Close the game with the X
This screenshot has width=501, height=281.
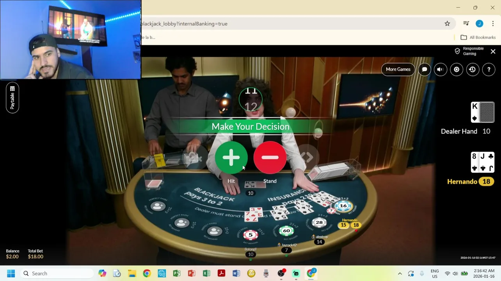click(x=493, y=52)
